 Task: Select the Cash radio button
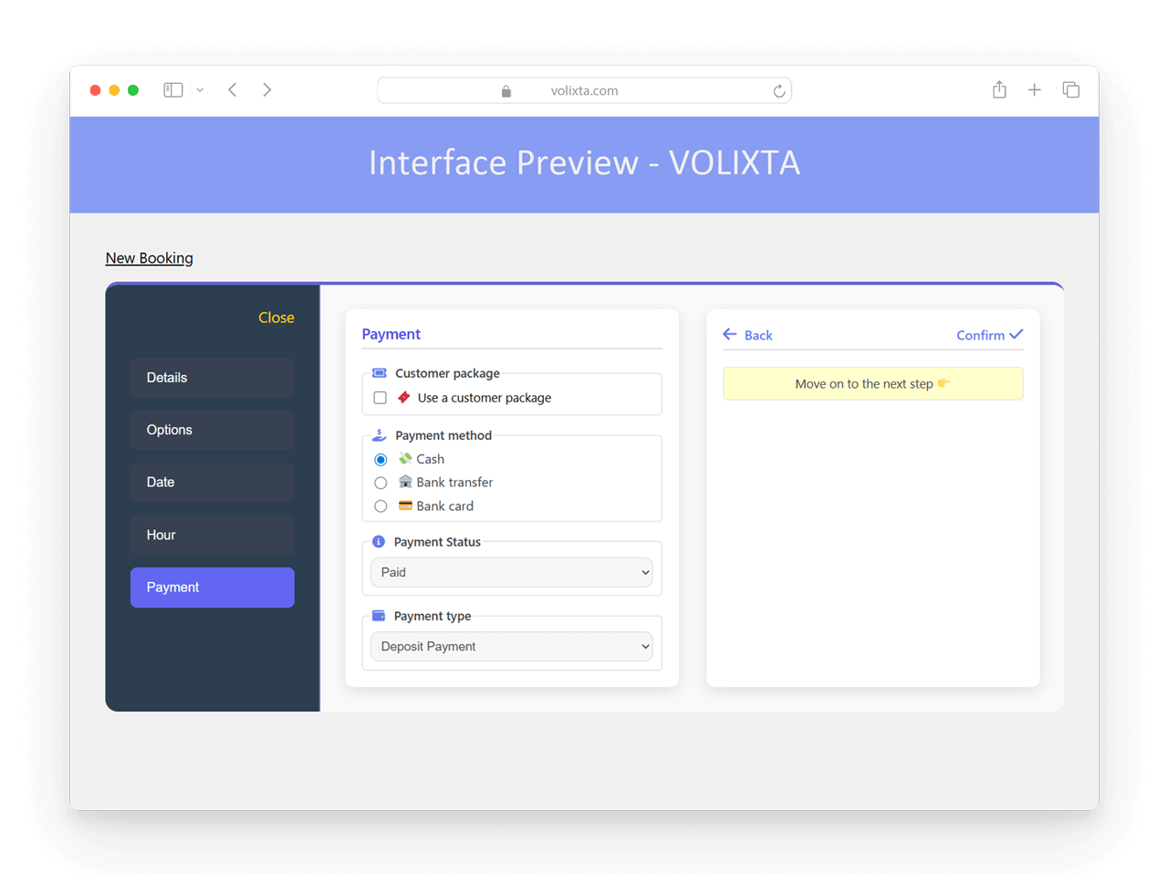tap(381, 459)
